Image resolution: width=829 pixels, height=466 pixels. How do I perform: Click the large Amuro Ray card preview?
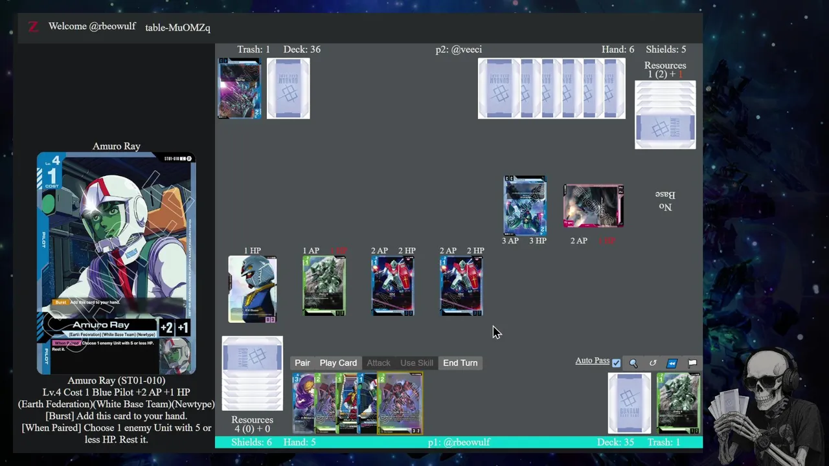117,263
